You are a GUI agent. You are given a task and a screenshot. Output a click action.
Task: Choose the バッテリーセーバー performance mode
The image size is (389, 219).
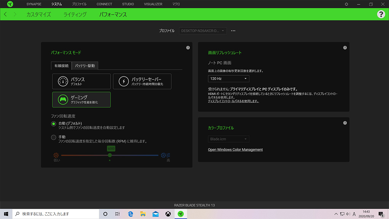(x=142, y=81)
